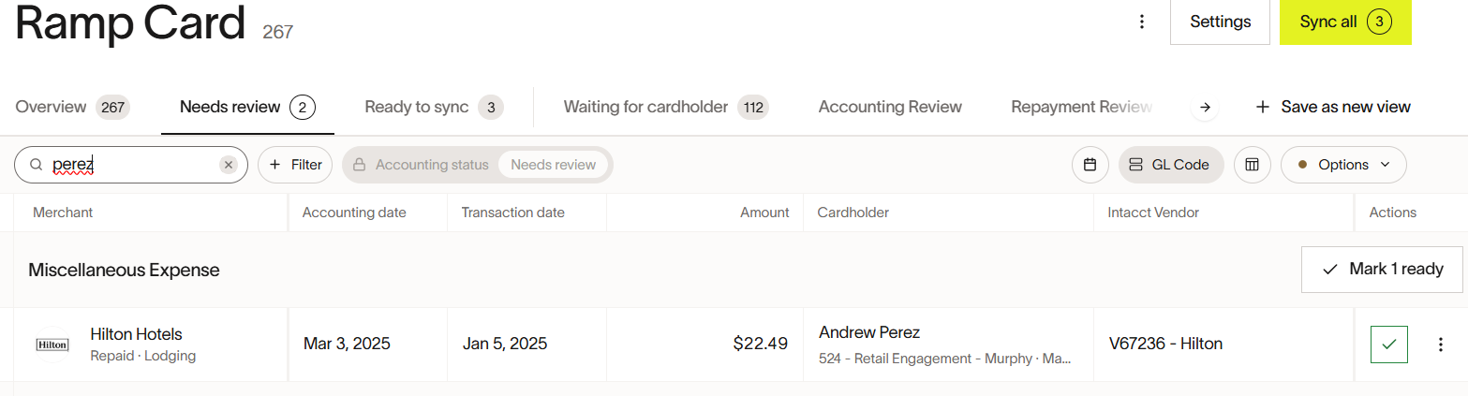Open the calendar date picker icon

pos(1090,165)
